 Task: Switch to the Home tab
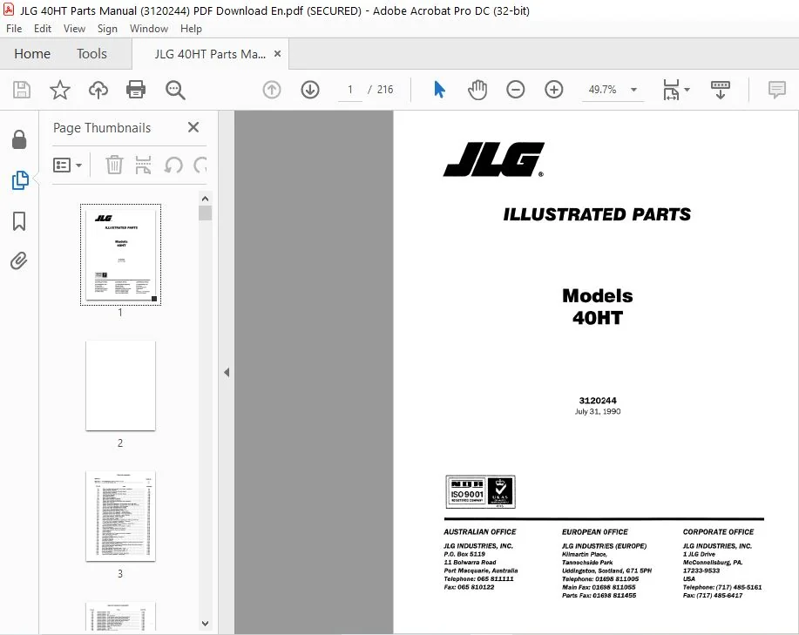(x=32, y=53)
